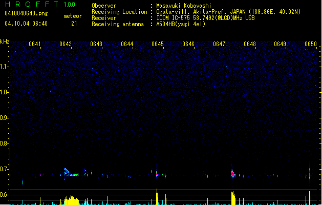The height and width of the screenshot is (205, 322).
Task: Click the 0.6 kHz axis label
Action: click(x=4, y=195)
